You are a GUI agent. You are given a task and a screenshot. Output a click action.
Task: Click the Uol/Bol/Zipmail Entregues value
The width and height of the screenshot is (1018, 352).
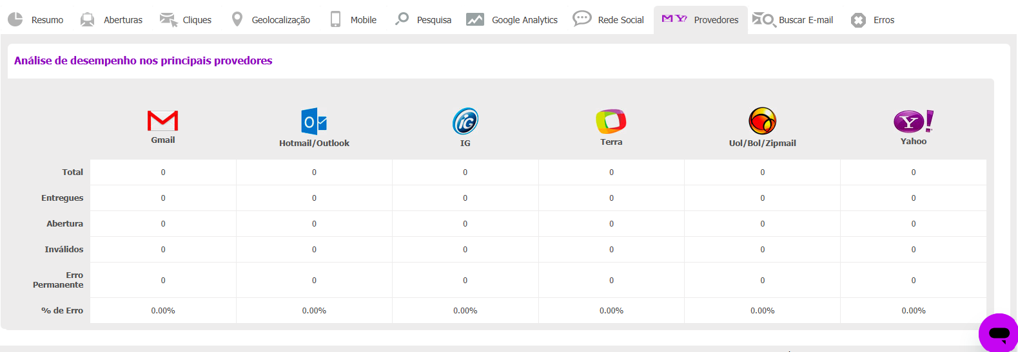click(x=763, y=198)
